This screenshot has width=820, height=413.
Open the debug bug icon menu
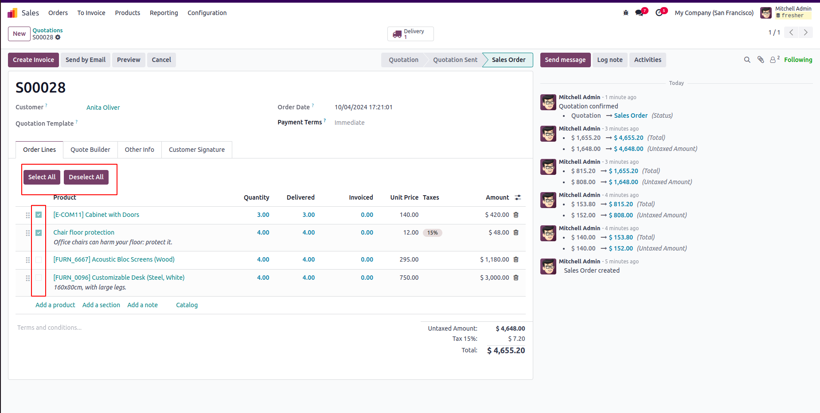coord(626,13)
